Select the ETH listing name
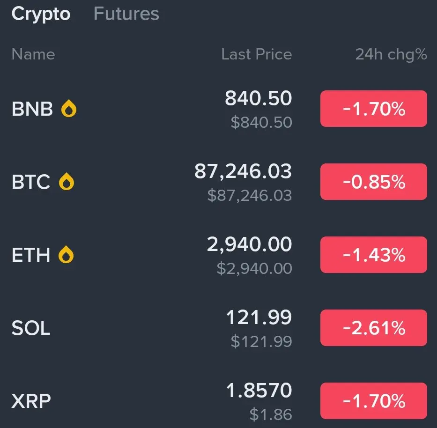This screenshot has height=428, width=437. pos(30,255)
